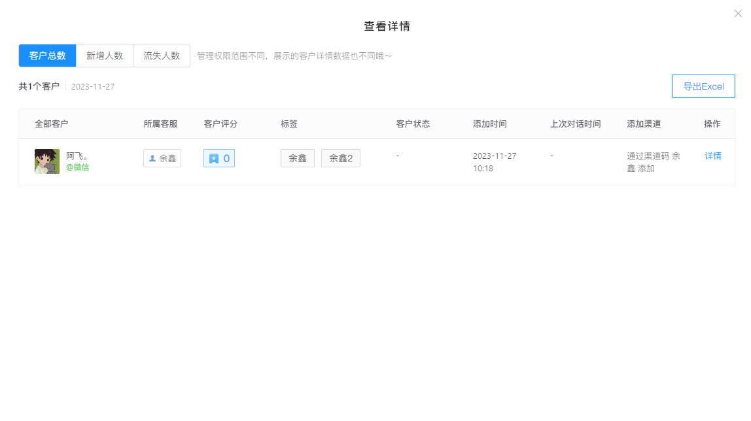Open the 新增人数 tab
Viewport: 751px width, 421px height.
point(105,56)
